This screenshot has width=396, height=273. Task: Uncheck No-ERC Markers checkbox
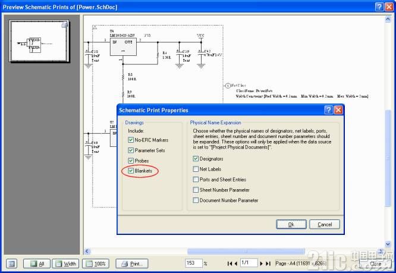[131, 140]
